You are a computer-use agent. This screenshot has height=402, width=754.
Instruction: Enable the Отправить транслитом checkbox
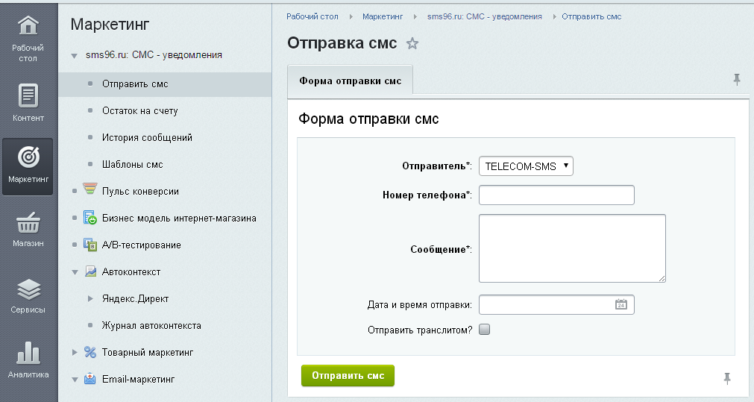point(485,330)
